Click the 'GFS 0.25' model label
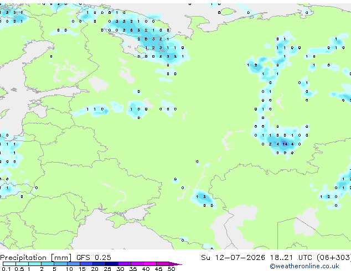Screen dimensions: 351x271 94,258
